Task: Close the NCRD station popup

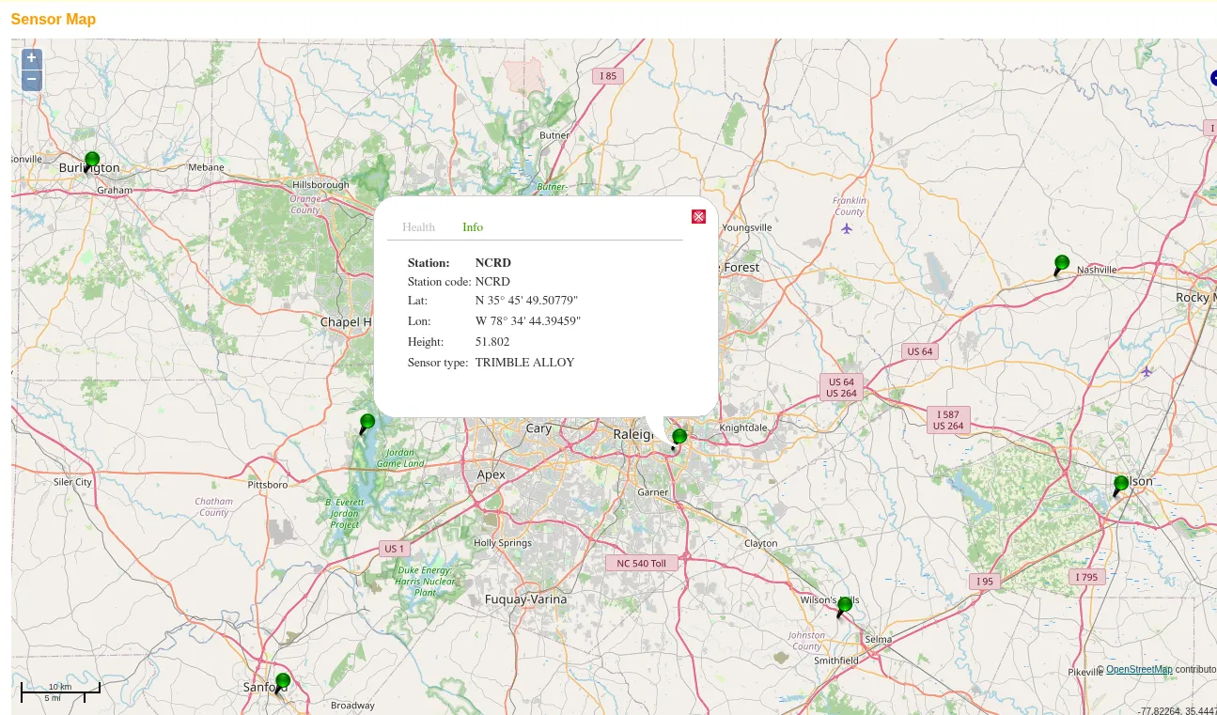Action: pyautogui.click(x=698, y=217)
